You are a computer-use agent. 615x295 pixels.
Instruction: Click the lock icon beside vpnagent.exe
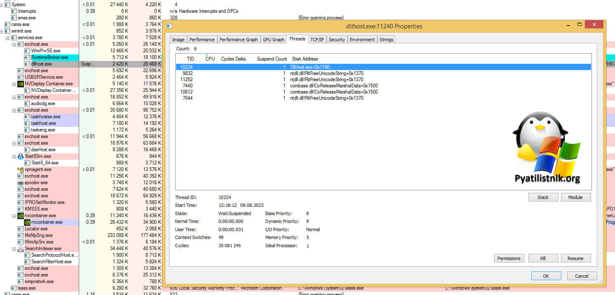coord(21,169)
